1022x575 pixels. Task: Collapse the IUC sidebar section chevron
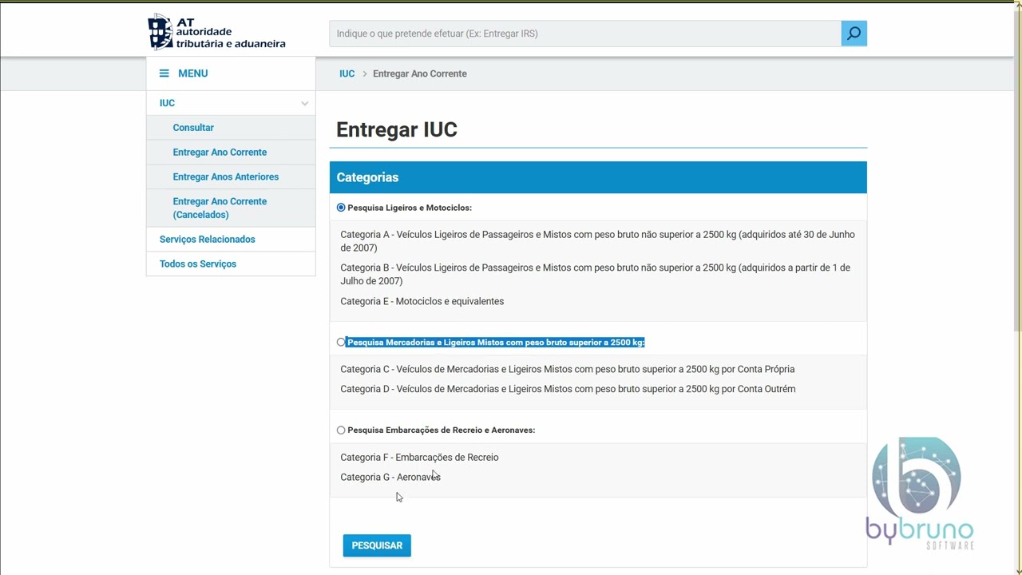tap(304, 103)
